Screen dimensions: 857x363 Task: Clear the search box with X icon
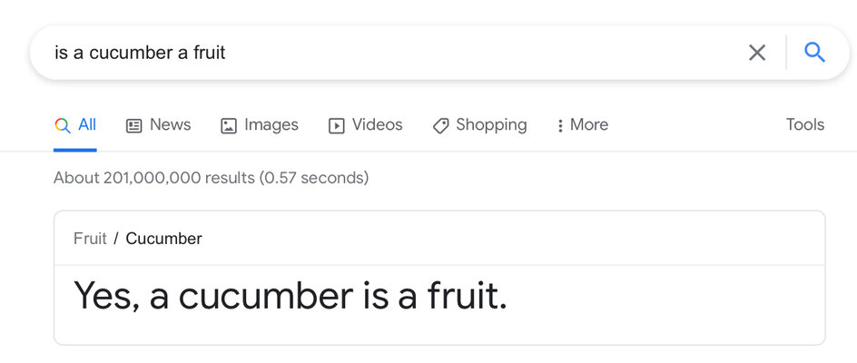pyautogui.click(x=757, y=53)
